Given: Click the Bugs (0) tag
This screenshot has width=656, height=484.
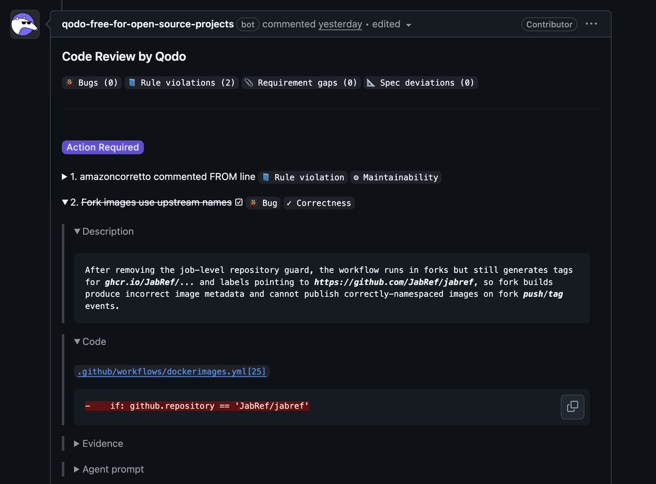Looking at the screenshot, I should pyautogui.click(x=92, y=83).
